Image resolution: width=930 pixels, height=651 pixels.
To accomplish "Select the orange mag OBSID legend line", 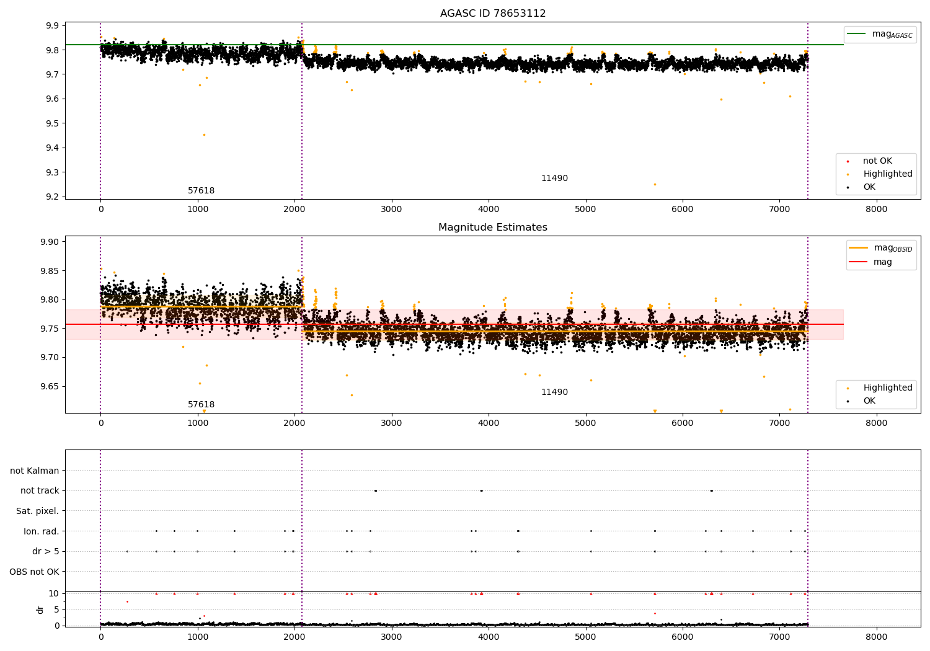I will [858, 248].
